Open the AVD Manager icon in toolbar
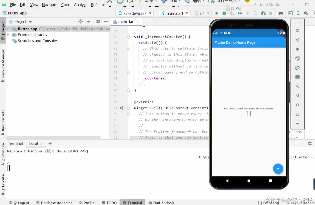Viewport: 315px width, 205px height. [298, 13]
